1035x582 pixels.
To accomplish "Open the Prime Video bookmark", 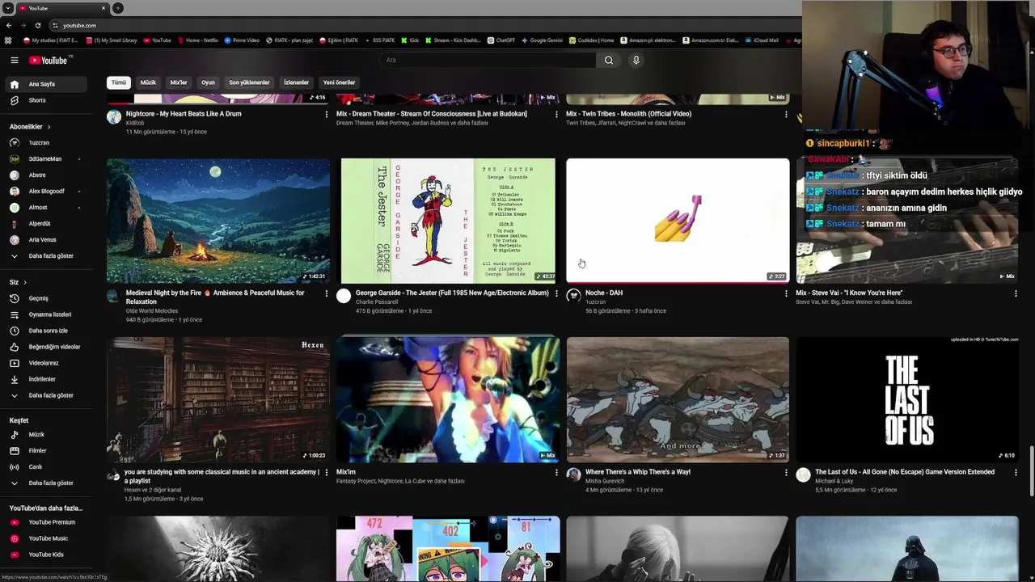I will (242, 40).
